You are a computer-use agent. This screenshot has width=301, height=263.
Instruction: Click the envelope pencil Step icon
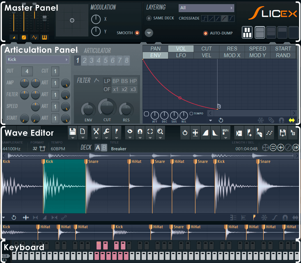point(271,120)
